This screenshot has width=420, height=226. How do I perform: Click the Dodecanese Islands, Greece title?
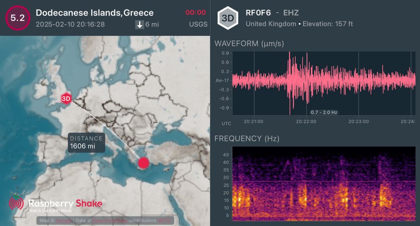click(x=94, y=13)
